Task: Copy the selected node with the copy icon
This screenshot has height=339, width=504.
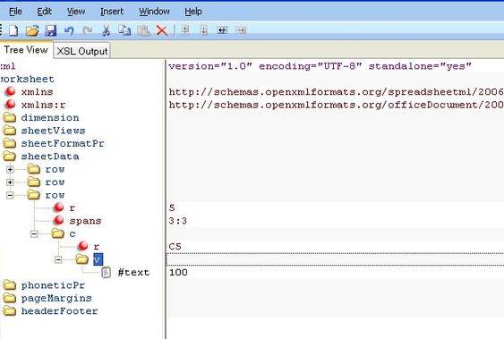Action: point(124,30)
